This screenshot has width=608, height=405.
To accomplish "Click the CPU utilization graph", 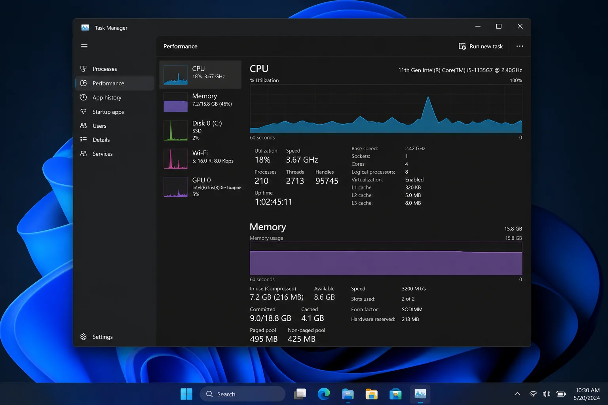I will click(x=386, y=109).
